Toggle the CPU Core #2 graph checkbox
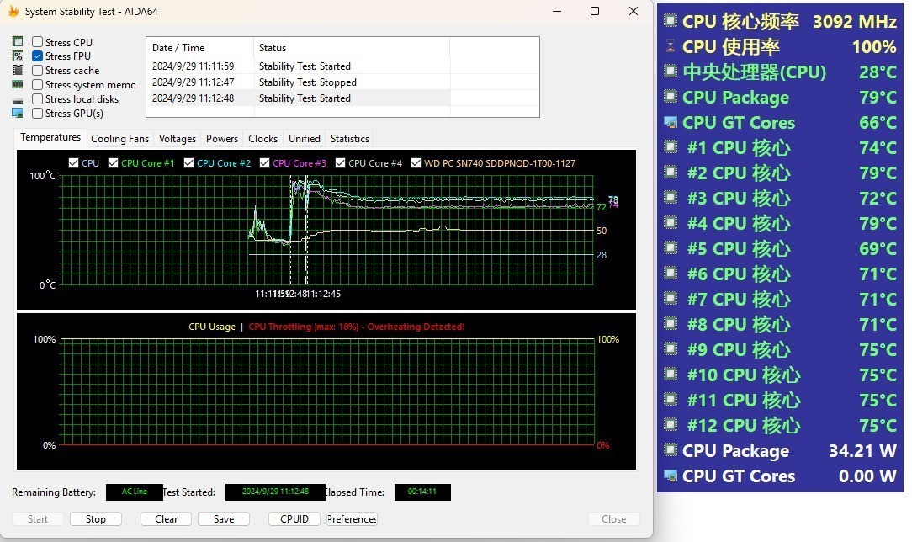912x542 pixels. pyautogui.click(x=188, y=162)
